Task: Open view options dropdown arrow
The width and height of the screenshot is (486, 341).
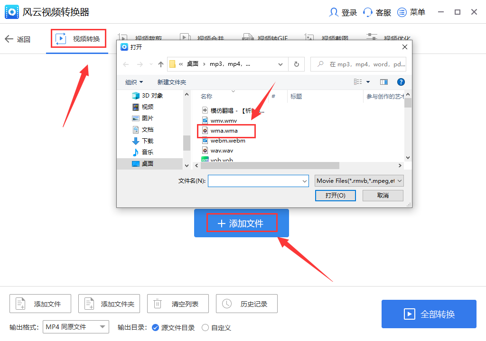Action: (x=368, y=82)
